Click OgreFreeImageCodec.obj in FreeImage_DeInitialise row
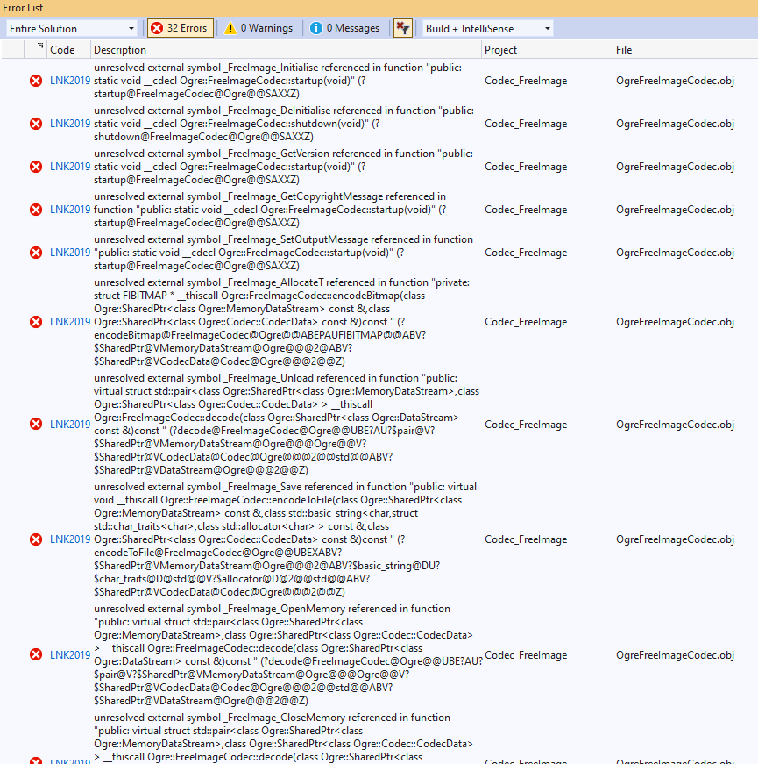The height and width of the screenshot is (764, 758). click(676, 124)
